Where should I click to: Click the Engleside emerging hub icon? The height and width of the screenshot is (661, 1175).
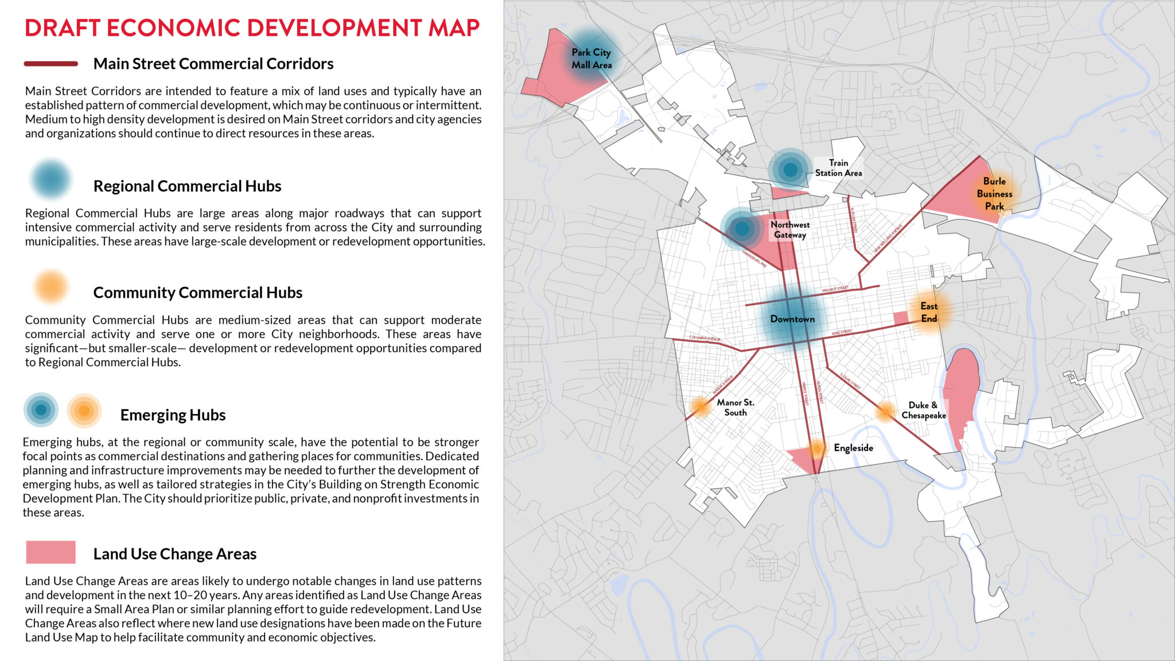coord(816,448)
